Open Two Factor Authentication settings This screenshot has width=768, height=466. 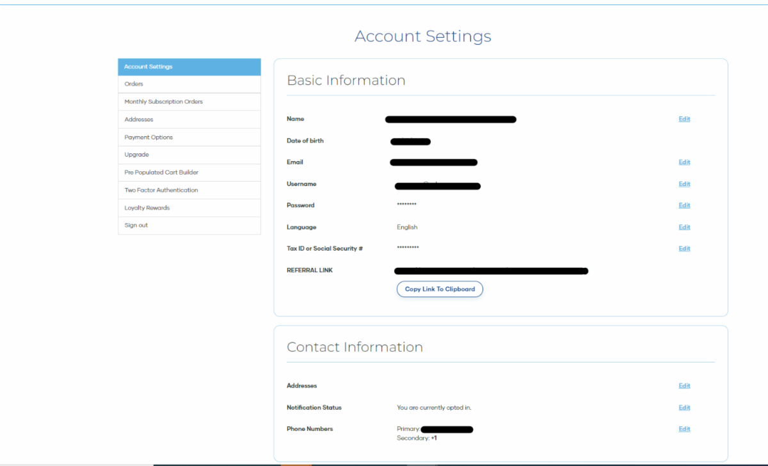click(161, 190)
